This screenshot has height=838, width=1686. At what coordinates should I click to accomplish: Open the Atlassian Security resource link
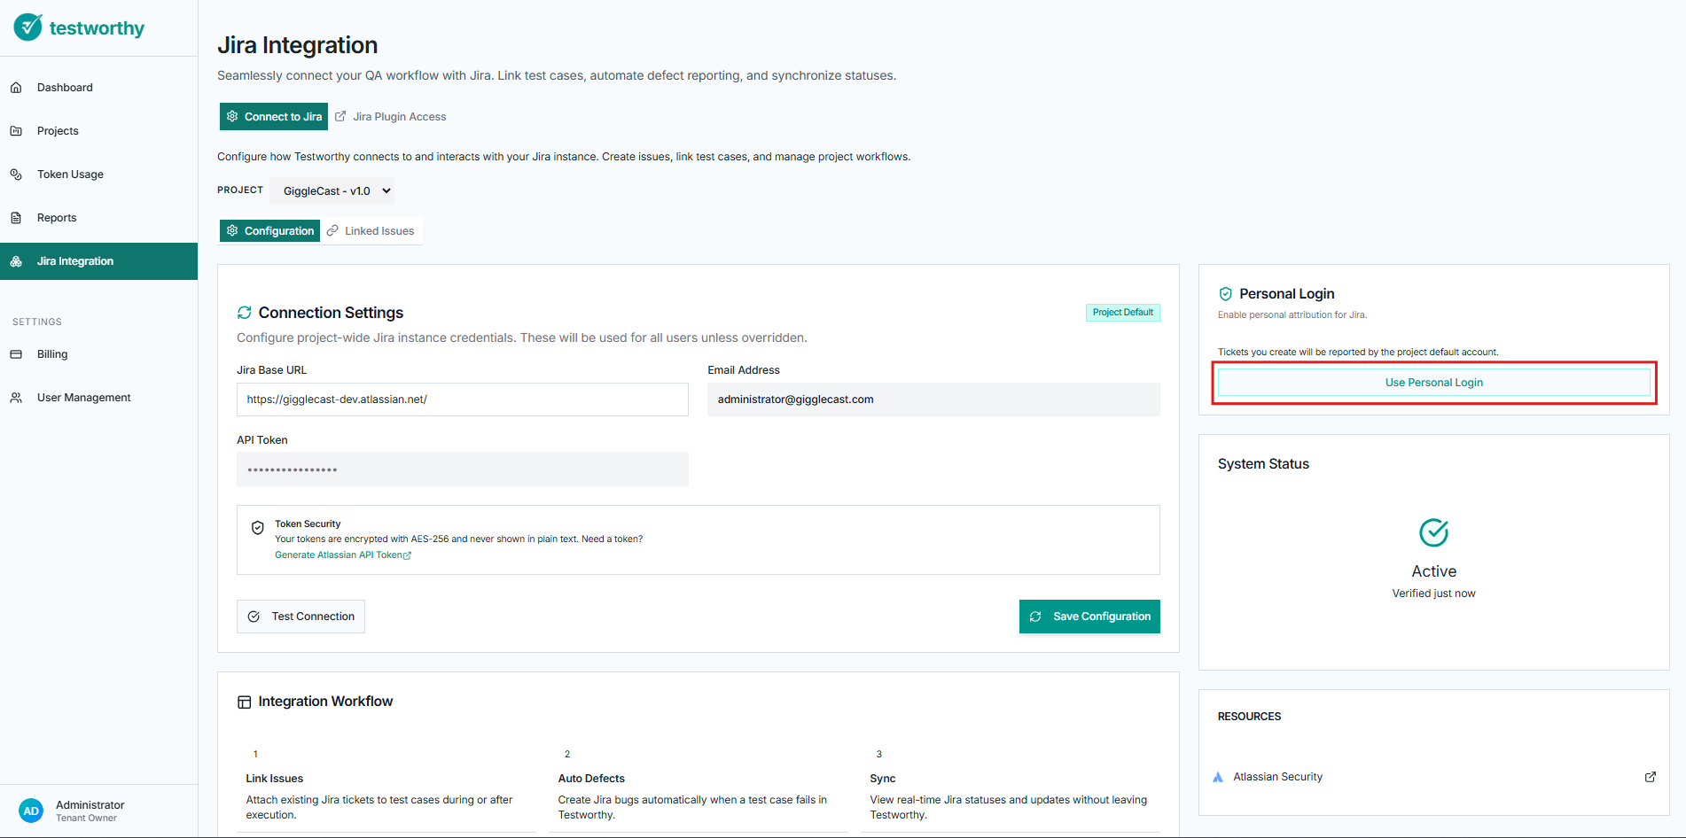pyautogui.click(x=1277, y=777)
